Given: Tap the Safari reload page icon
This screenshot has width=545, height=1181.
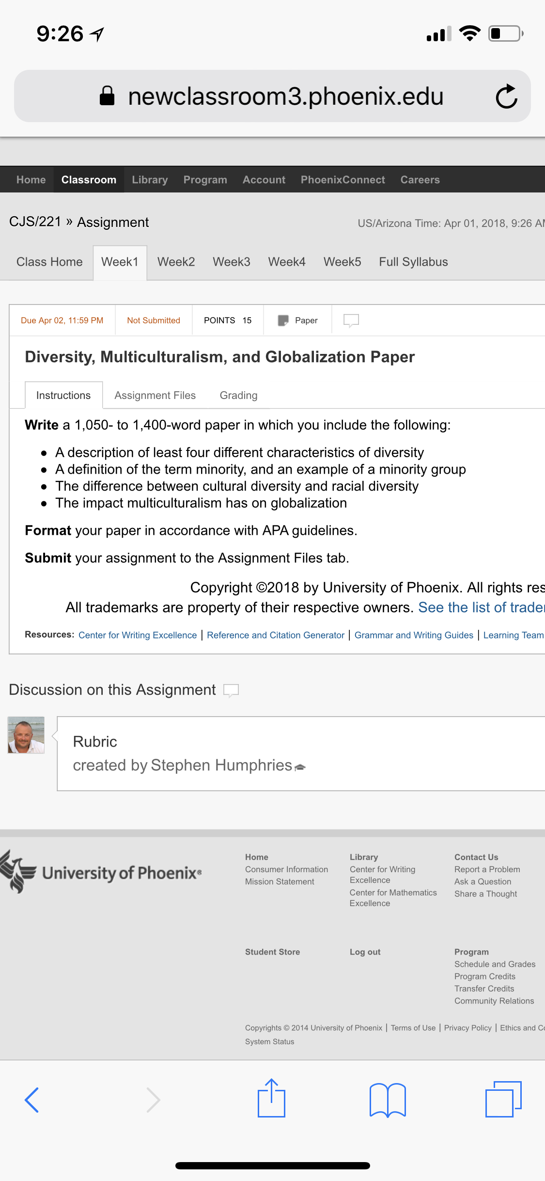Looking at the screenshot, I should (507, 96).
